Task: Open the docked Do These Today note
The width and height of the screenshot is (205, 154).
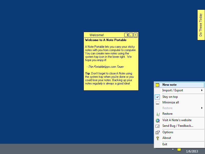Action: pos(201,25)
